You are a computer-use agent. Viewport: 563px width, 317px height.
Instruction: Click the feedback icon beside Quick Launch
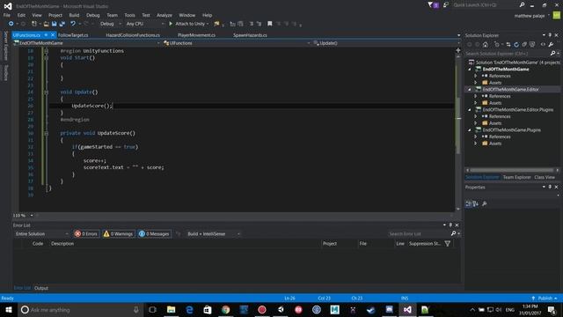[x=446, y=5]
